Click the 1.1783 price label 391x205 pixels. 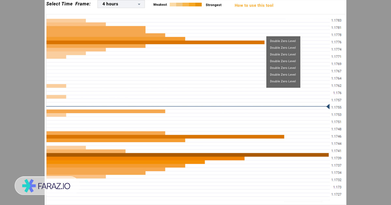point(336,20)
